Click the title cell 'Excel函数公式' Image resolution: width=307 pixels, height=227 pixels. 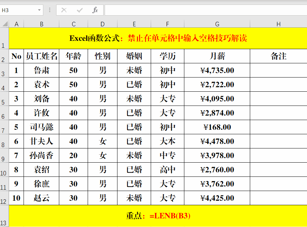[x=158, y=38]
